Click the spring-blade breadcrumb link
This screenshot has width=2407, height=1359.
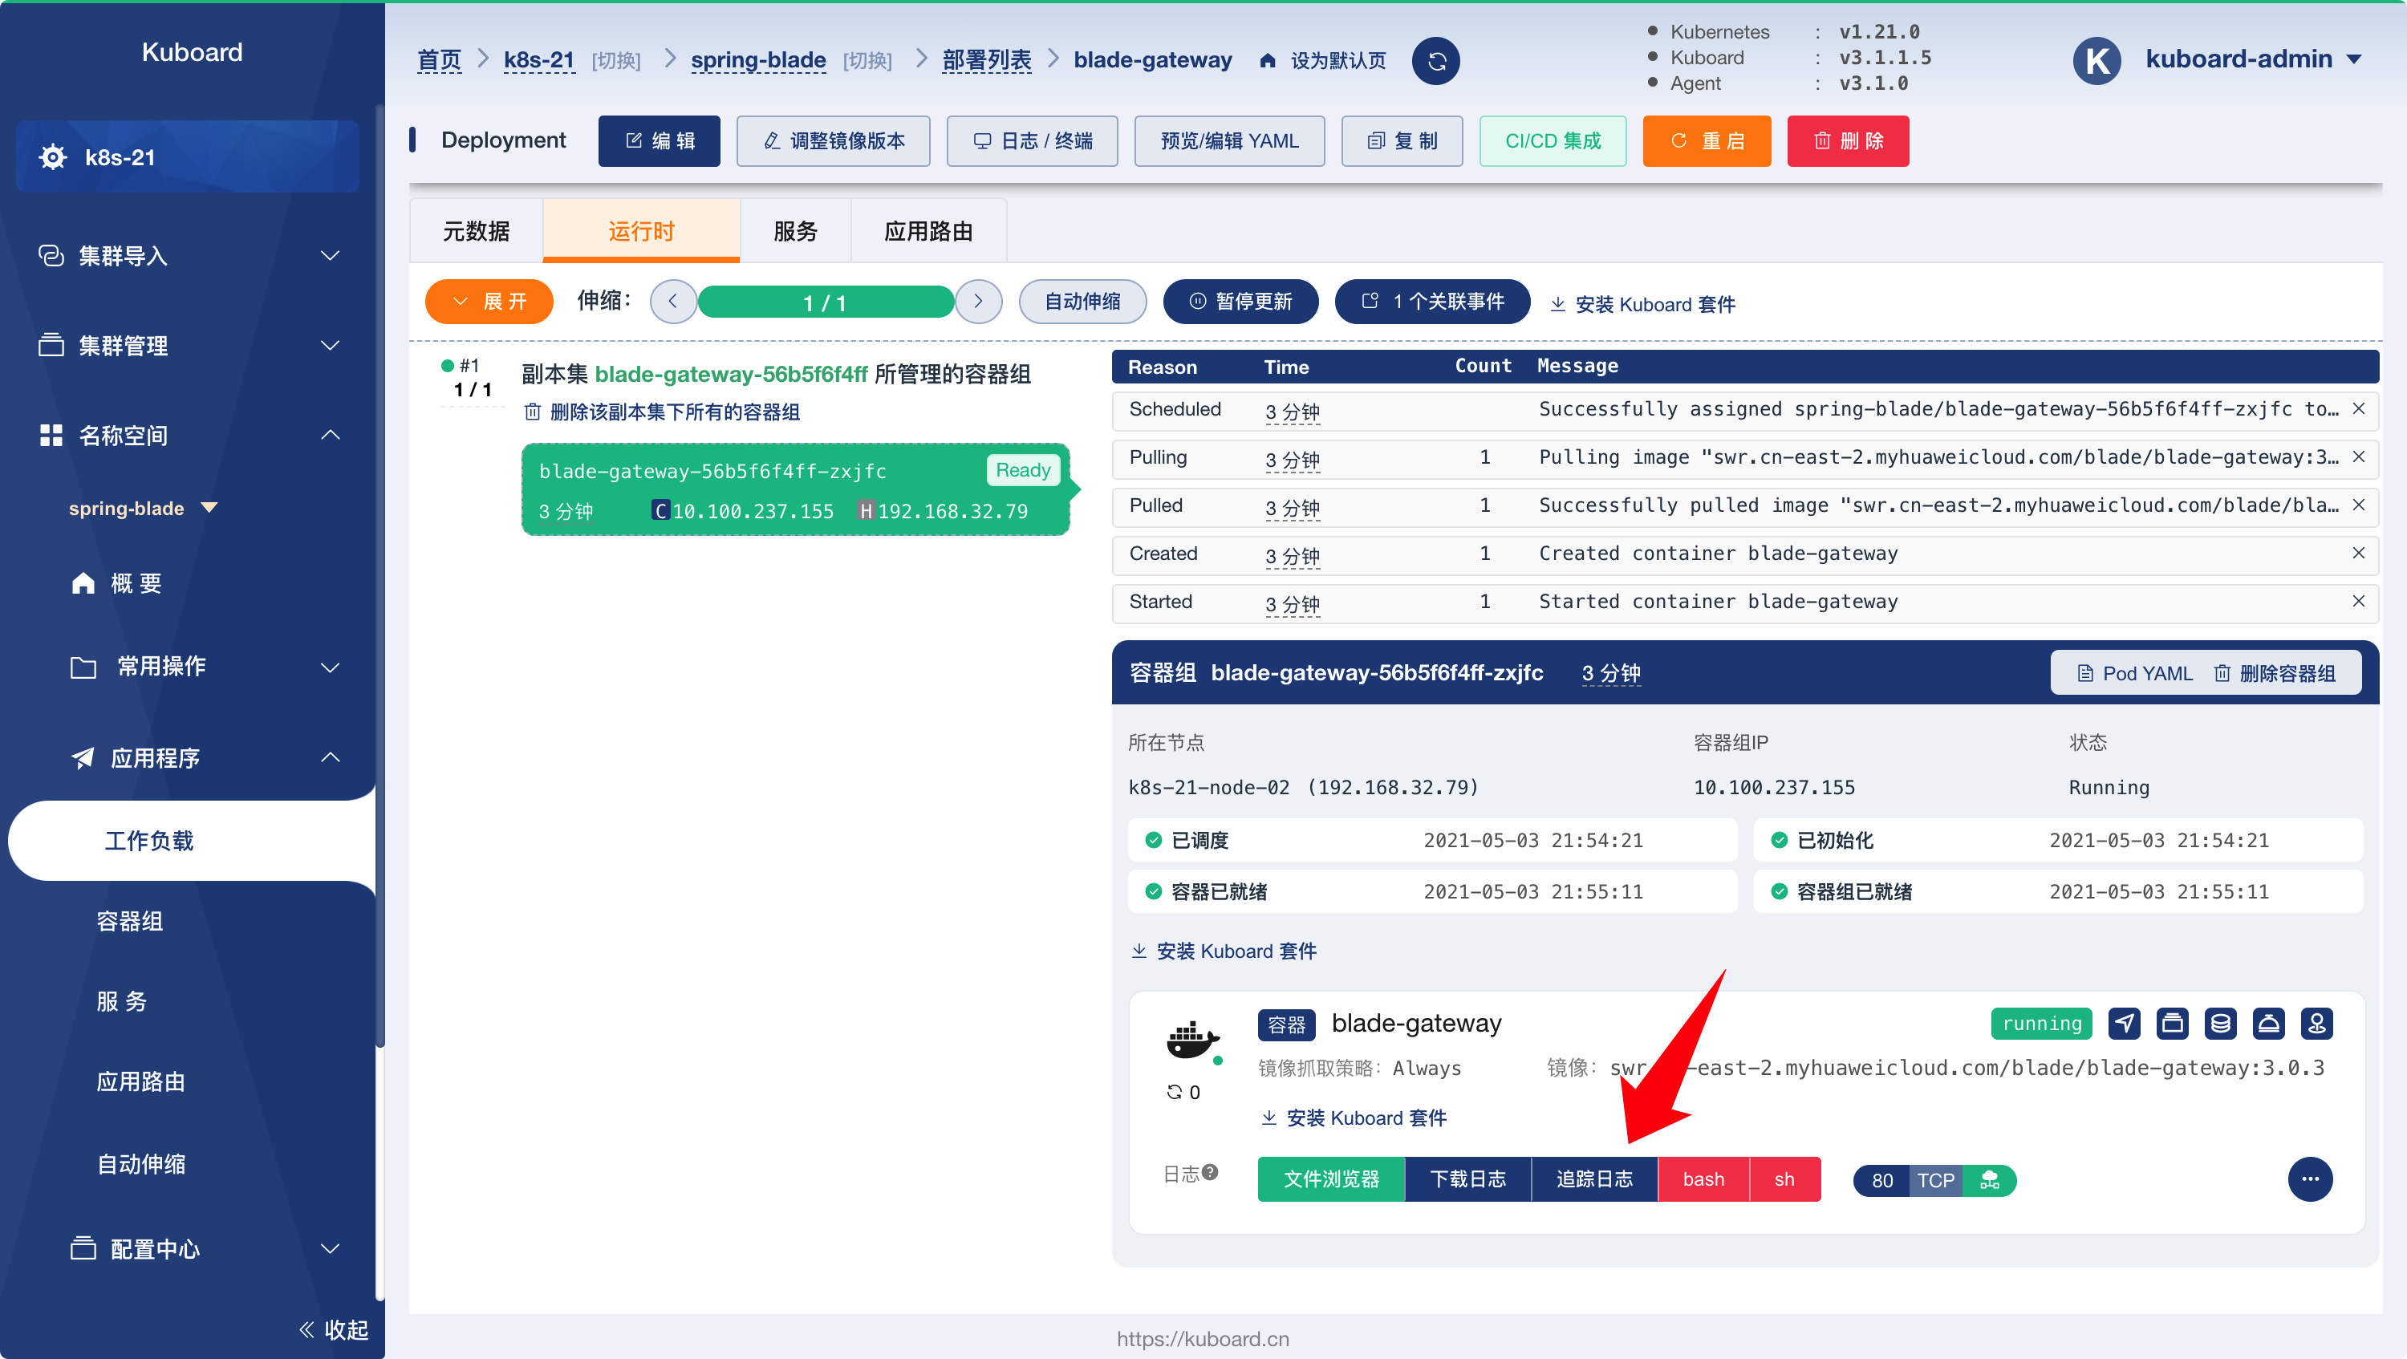tap(757, 61)
